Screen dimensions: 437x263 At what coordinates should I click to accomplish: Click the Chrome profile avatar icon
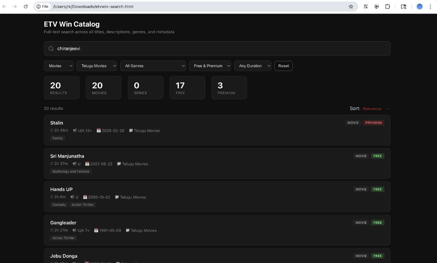(419, 6)
